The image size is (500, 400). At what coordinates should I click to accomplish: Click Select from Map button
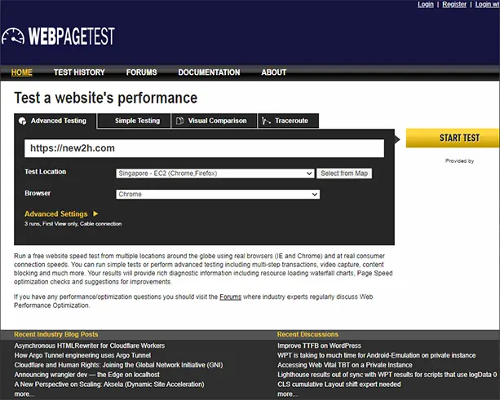344,174
